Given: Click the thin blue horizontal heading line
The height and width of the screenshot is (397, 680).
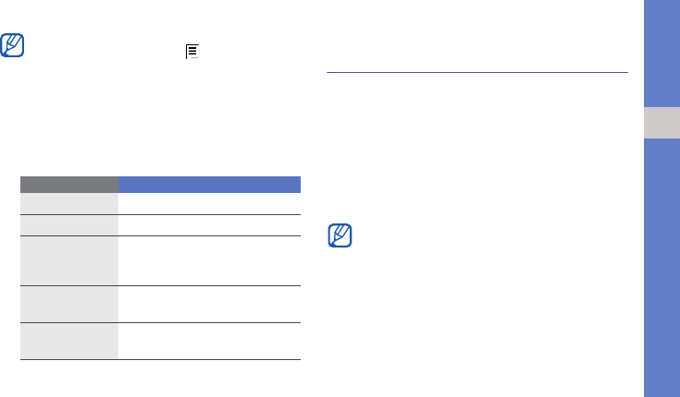Looking at the screenshot, I should 477,72.
